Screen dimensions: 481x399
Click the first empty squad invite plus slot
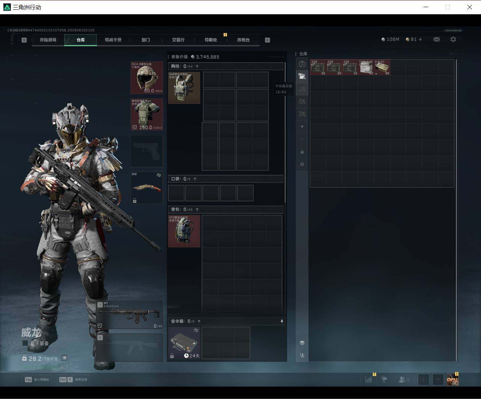pos(424,379)
